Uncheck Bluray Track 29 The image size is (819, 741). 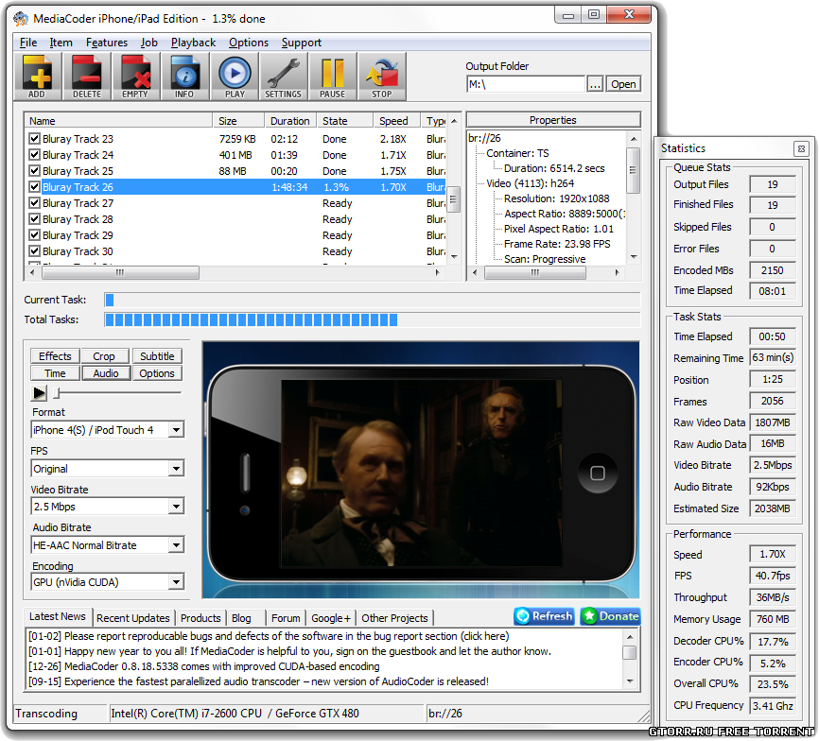pyautogui.click(x=34, y=234)
